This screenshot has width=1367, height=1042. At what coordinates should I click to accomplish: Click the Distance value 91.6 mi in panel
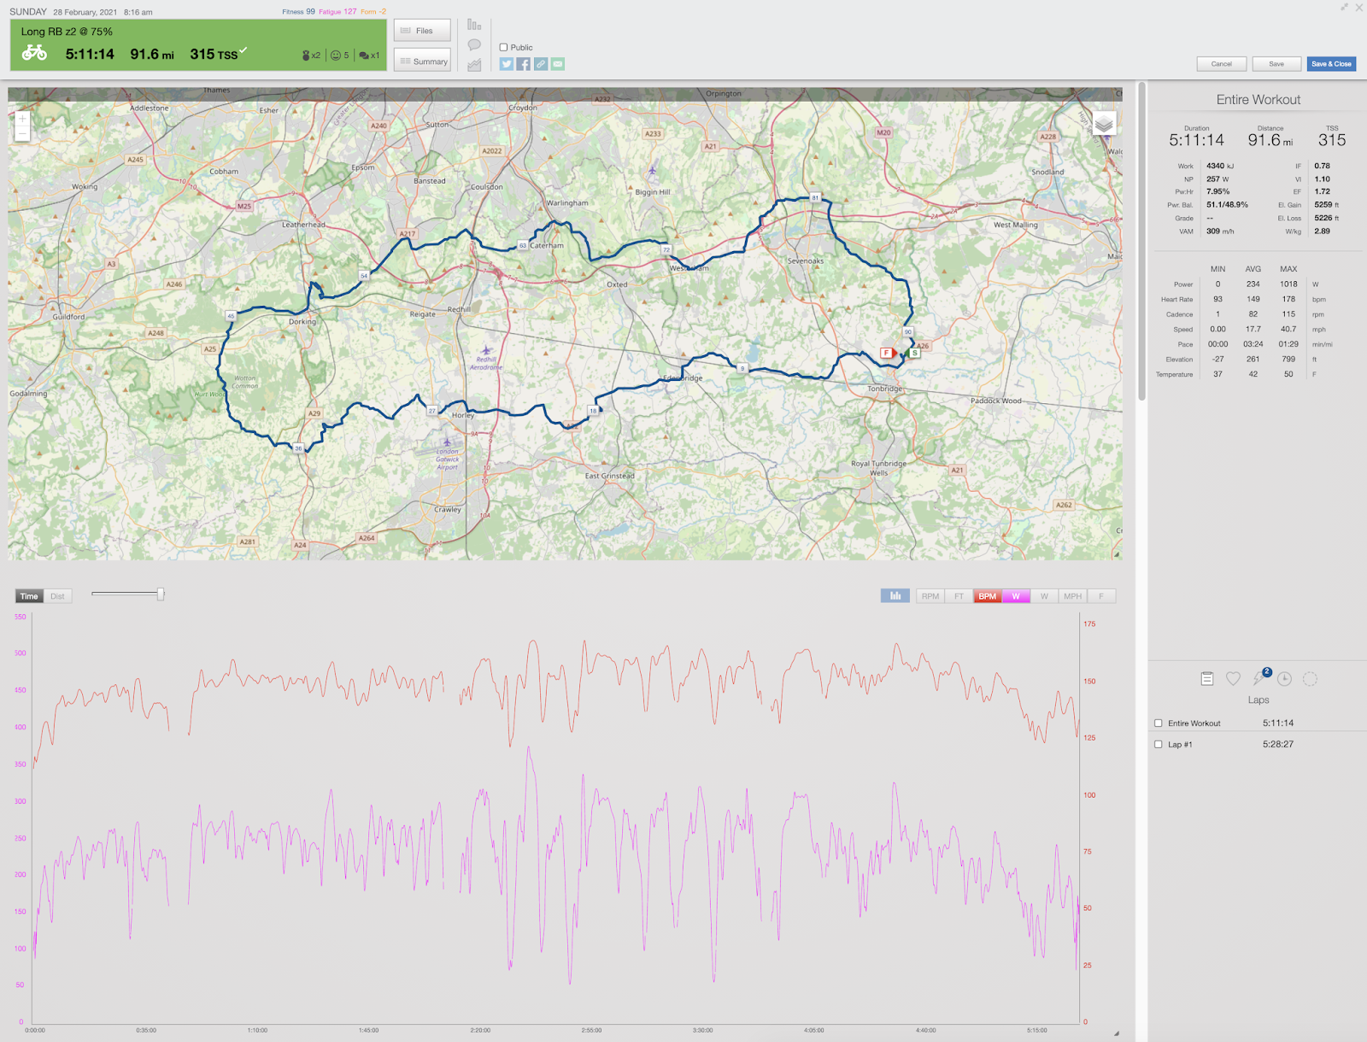point(1270,140)
